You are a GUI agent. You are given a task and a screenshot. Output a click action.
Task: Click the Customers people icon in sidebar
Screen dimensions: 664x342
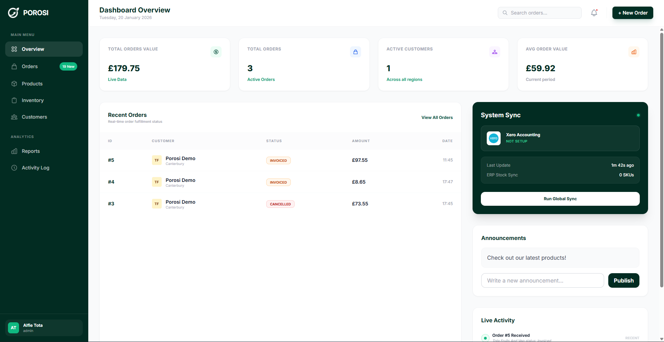coord(14,117)
